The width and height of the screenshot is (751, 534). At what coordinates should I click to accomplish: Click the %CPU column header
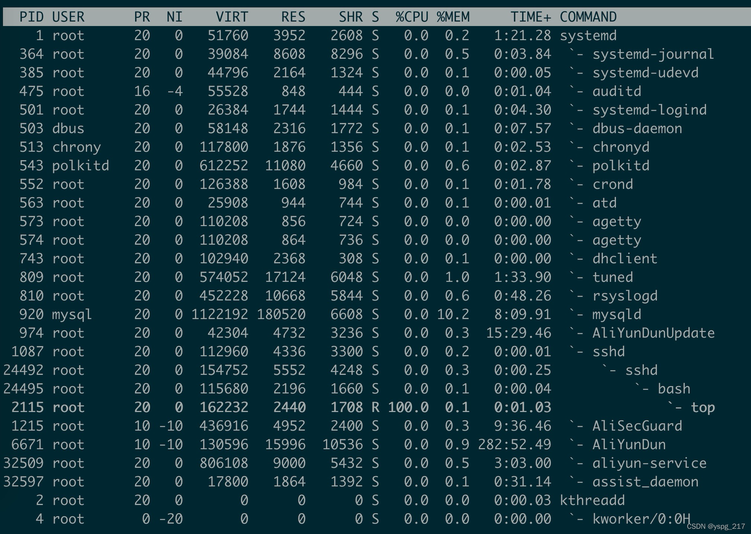click(x=411, y=17)
